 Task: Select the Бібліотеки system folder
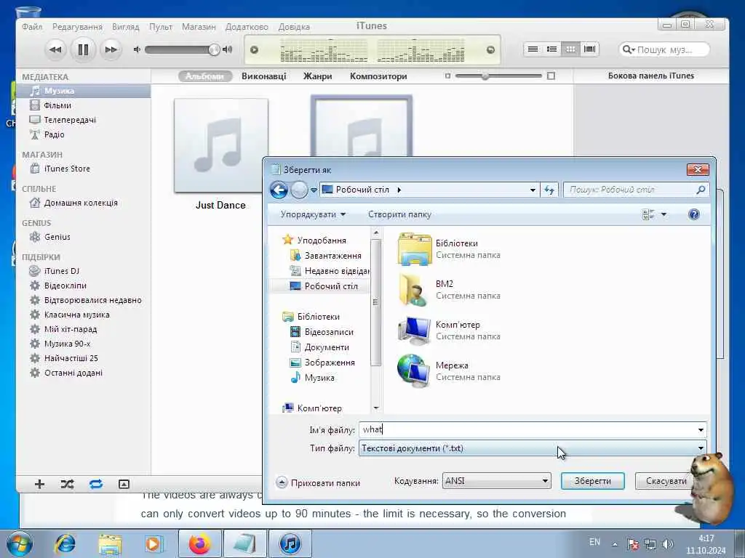pos(449,248)
